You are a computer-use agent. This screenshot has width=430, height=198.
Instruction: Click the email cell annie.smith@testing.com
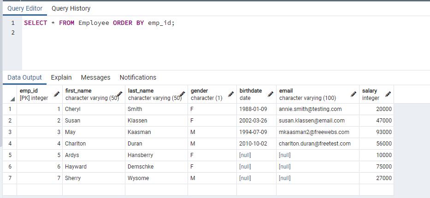pos(310,109)
